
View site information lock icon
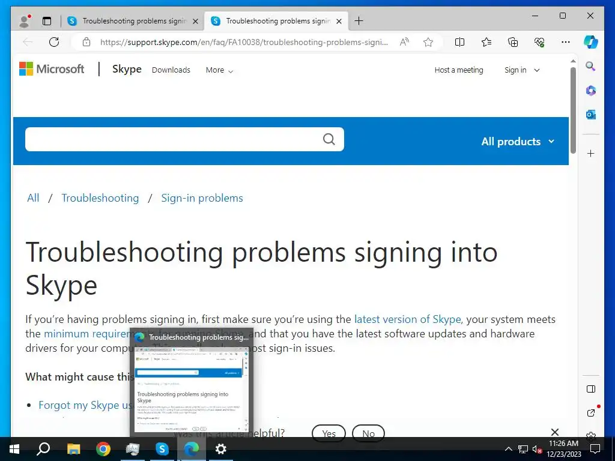point(86,42)
